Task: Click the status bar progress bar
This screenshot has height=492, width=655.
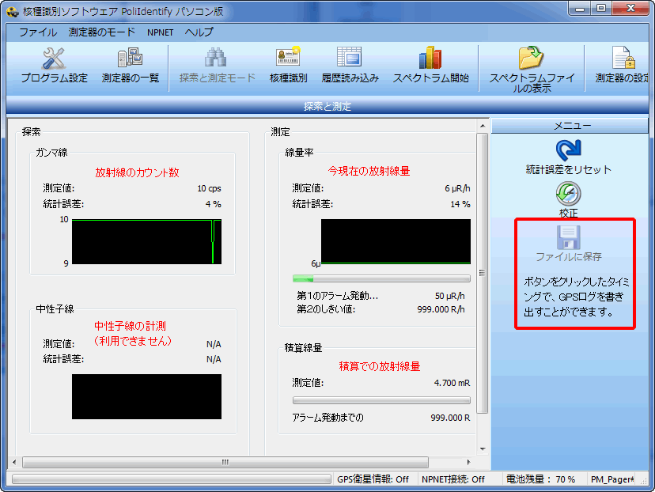Action: 172,479
